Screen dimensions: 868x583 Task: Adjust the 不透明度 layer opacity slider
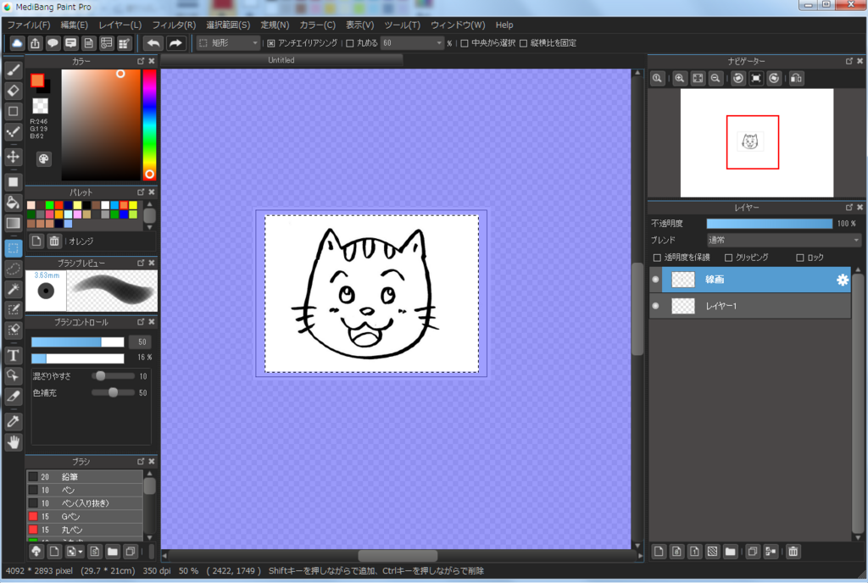pos(770,224)
